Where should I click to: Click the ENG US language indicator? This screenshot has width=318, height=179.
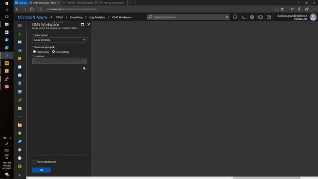[x=6, y=157]
